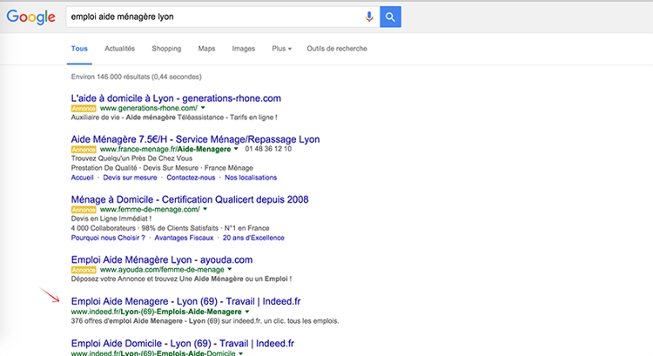Open Outils de recherche
Viewport: 653px width, 356px height.
point(337,49)
